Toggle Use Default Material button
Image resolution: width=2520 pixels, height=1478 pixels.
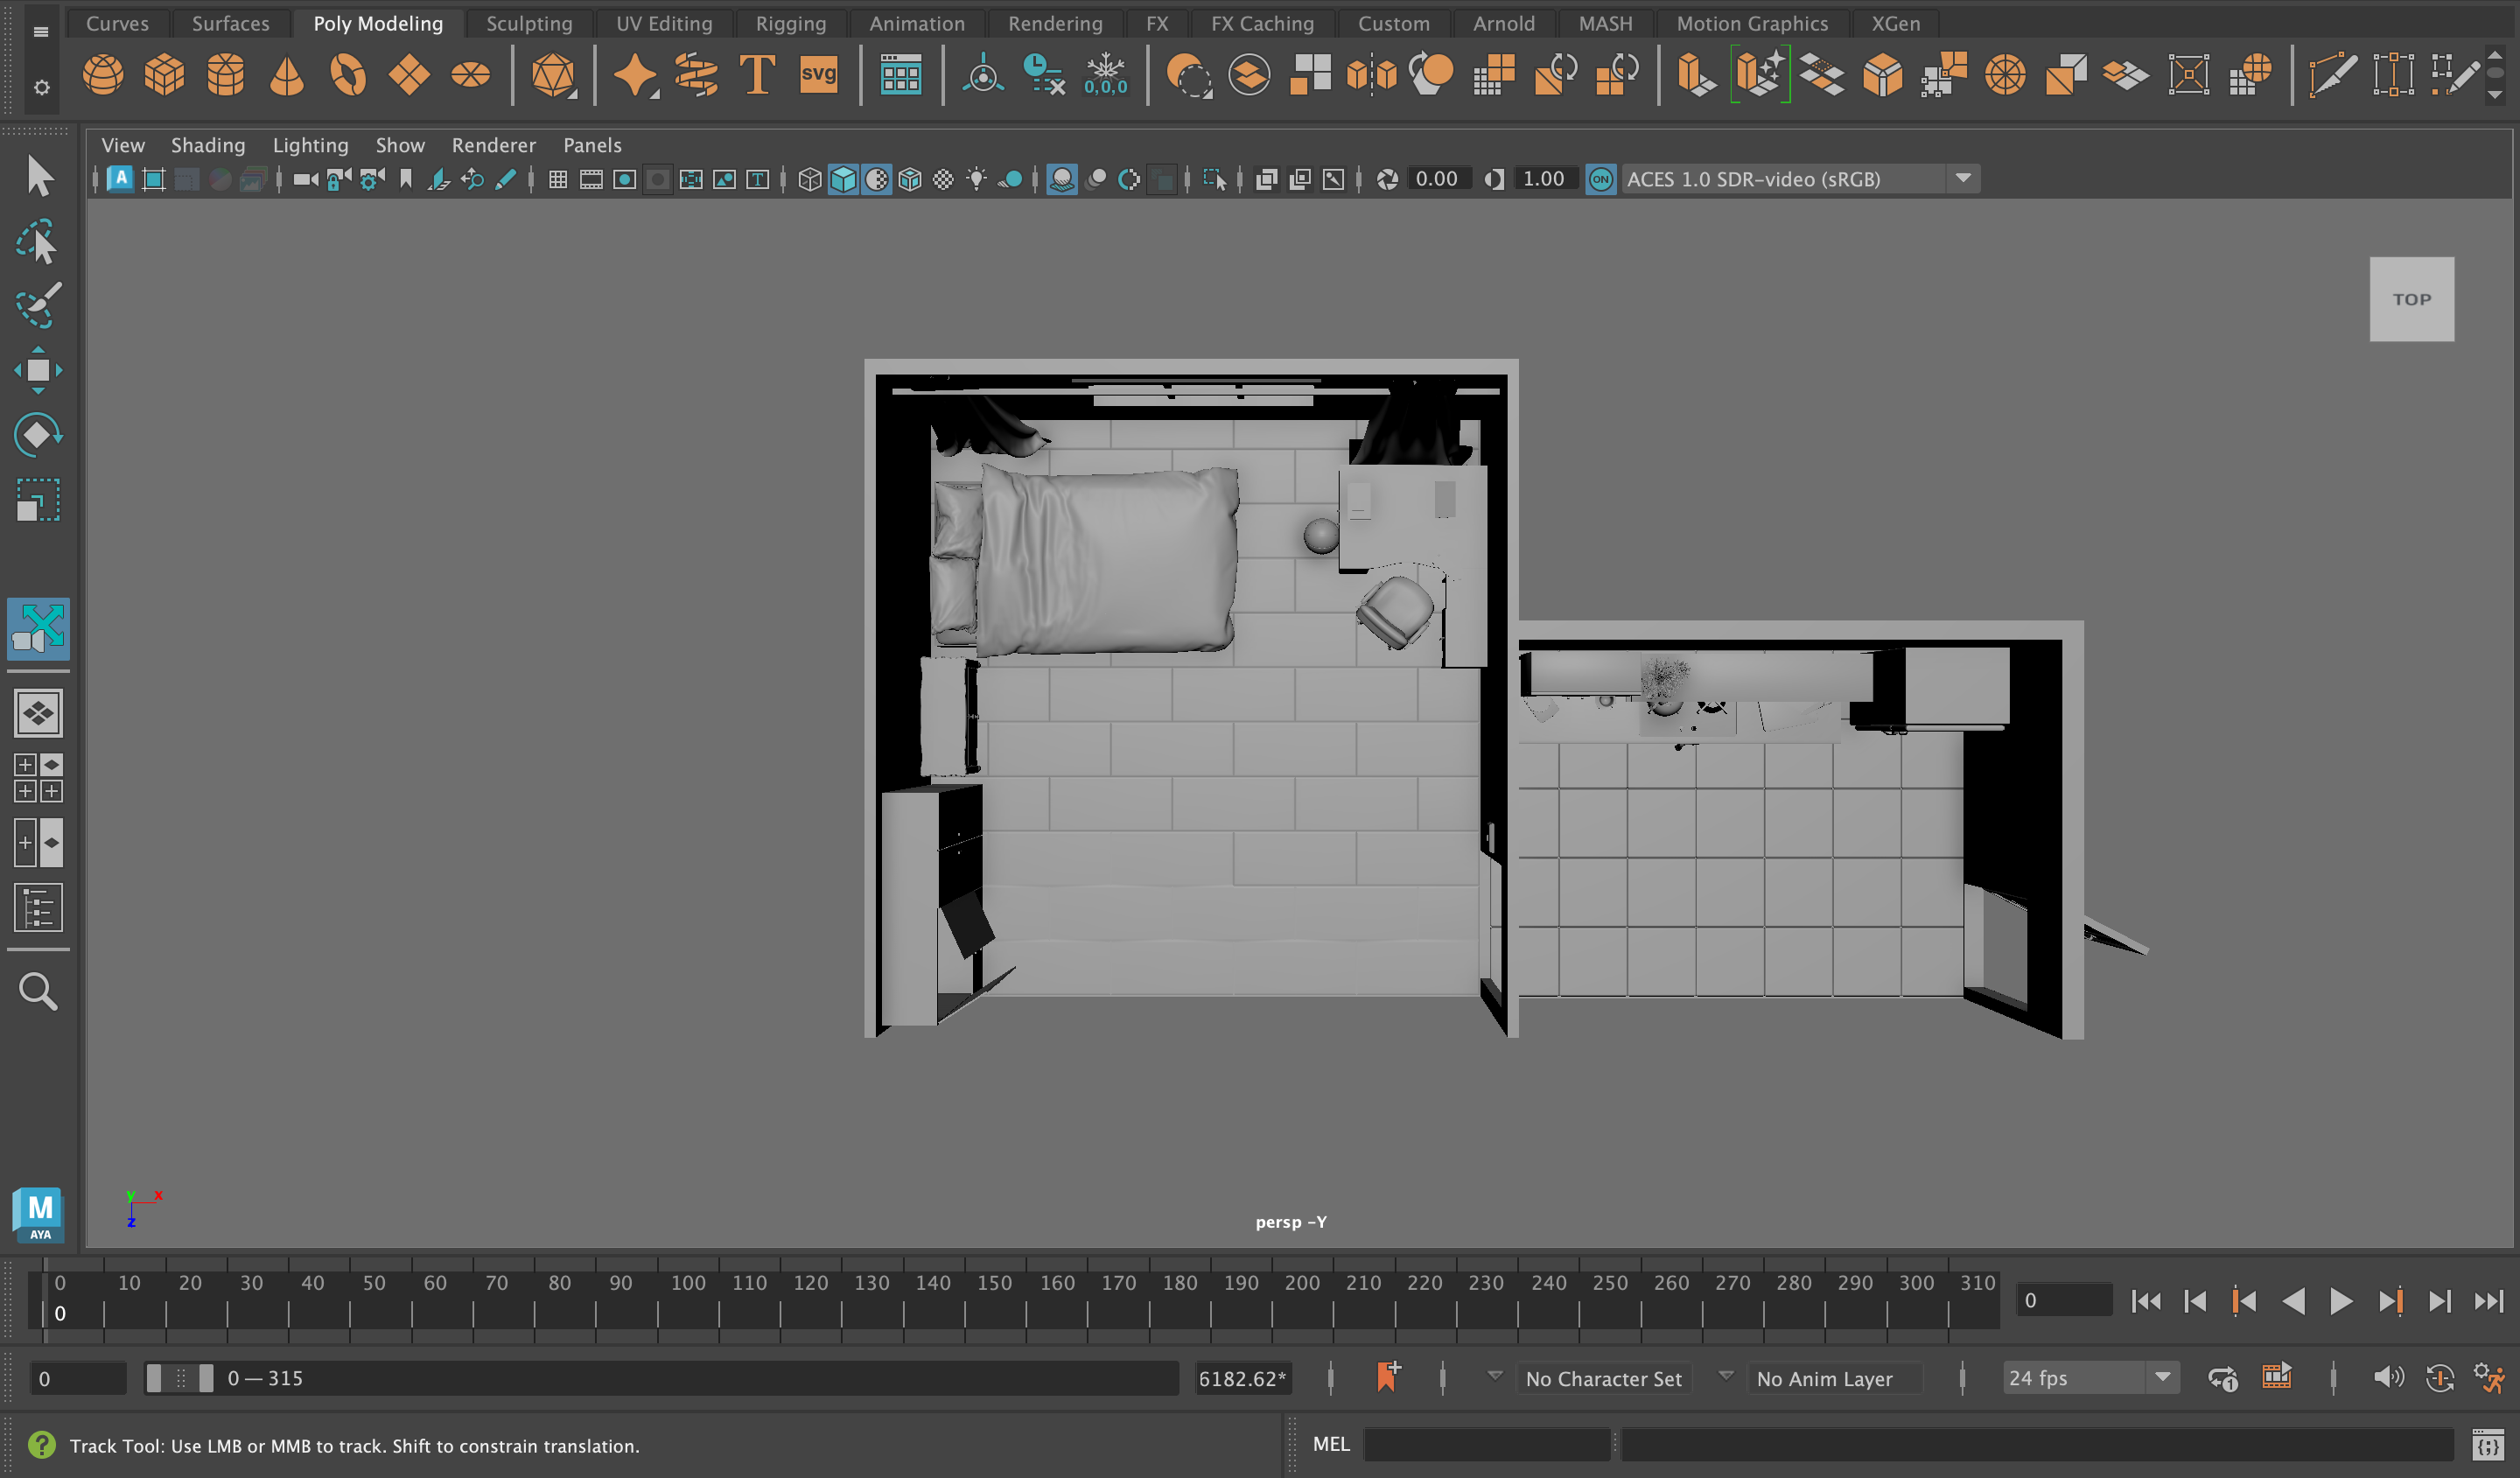(877, 179)
